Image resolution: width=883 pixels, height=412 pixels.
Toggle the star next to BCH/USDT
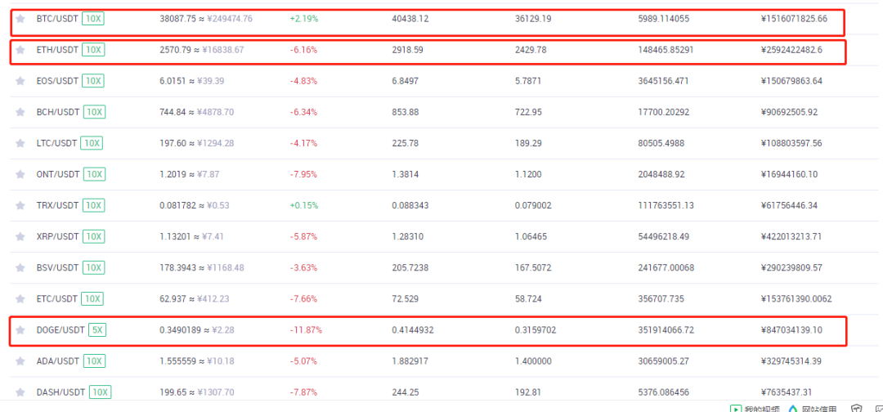(x=20, y=112)
